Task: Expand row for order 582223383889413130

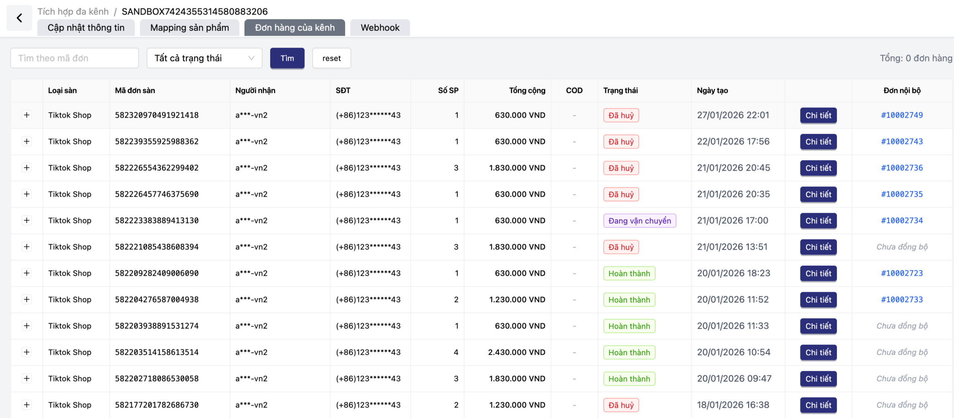Action: point(26,220)
